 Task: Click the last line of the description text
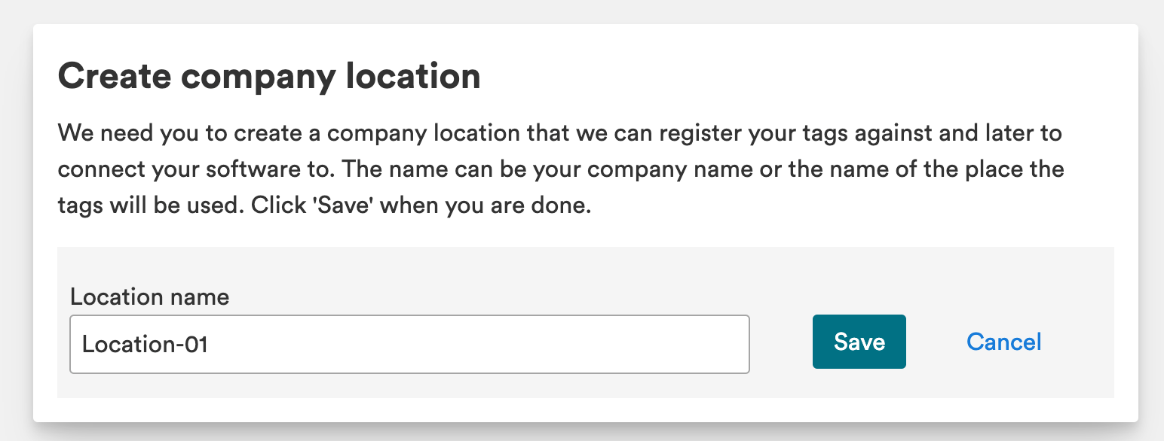click(324, 205)
